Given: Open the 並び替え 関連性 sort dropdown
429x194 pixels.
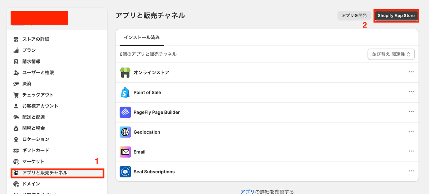Looking at the screenshot, I should [x=391, y=54].
